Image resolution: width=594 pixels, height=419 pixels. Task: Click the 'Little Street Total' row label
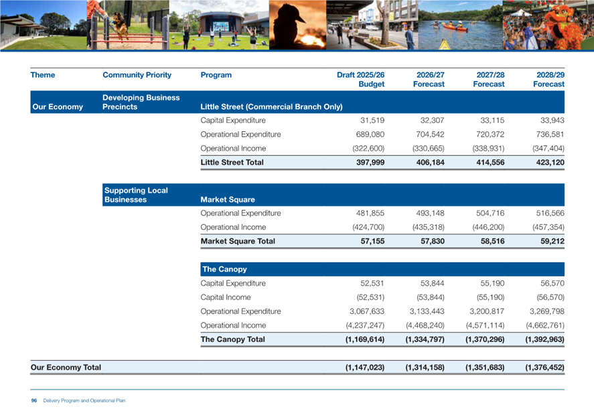(x=232, y=163)
